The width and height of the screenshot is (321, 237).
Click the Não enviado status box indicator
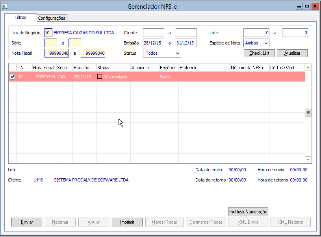point(100,76)
